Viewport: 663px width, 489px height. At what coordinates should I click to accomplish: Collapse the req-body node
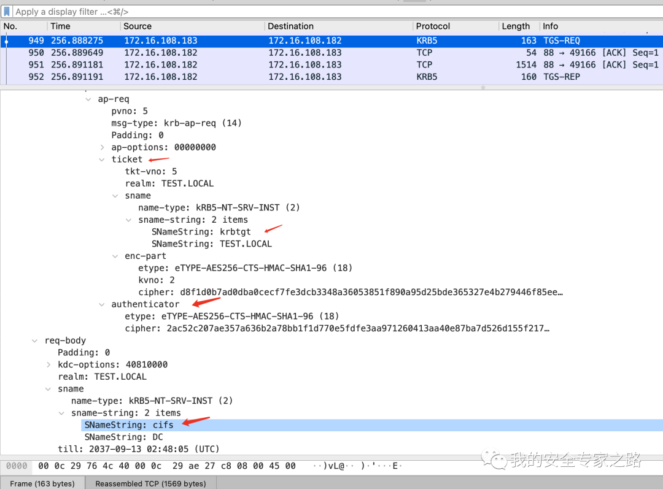click(x=34, y=341)
